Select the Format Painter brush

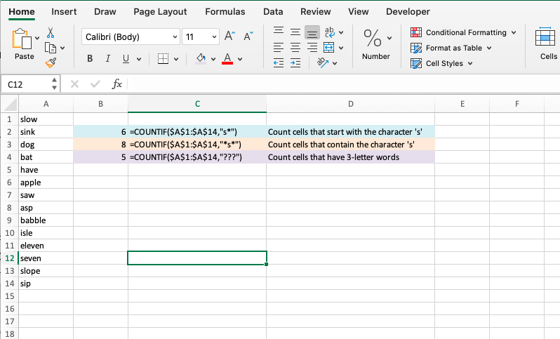click(x=51, y=63)
